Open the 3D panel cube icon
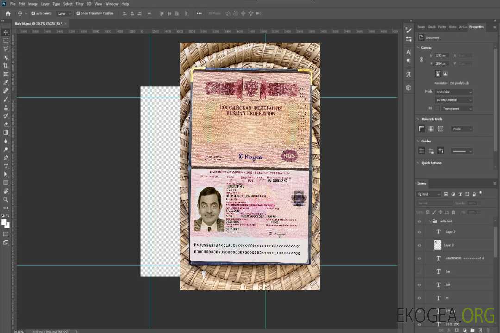Screen dimensions: 500x333 tap(409, 87)
